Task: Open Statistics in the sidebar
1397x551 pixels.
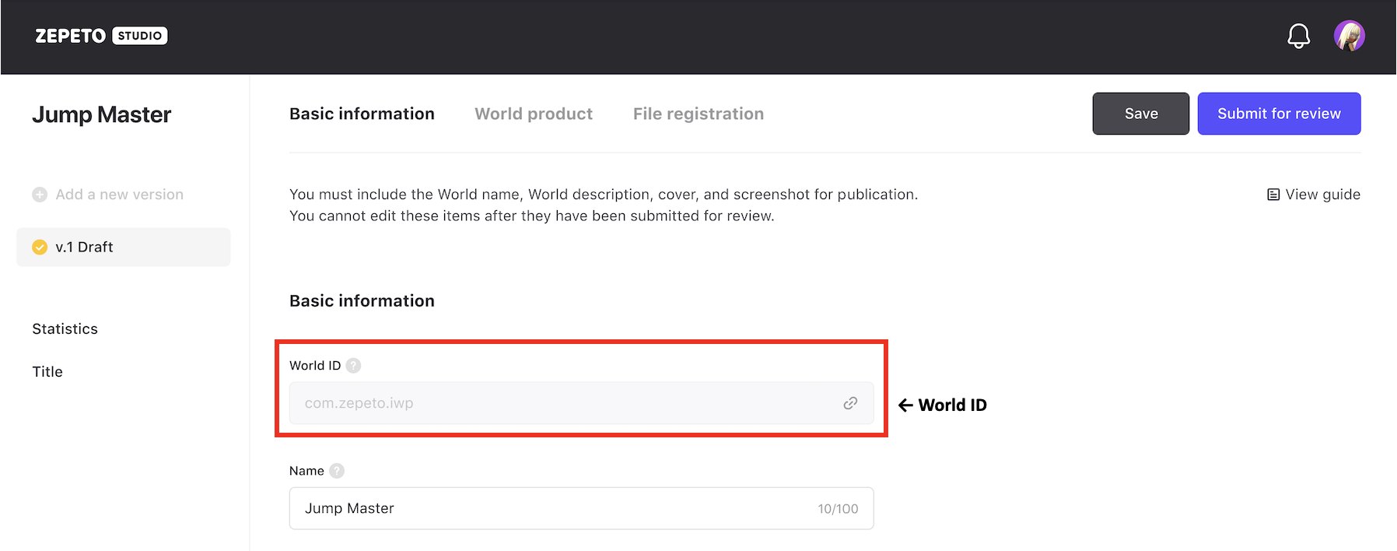Action: [x=65, y=328]
